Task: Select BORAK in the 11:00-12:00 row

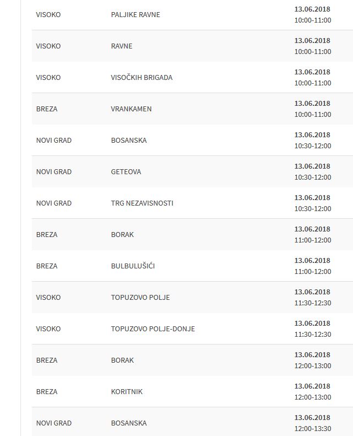Action: pos(122,235)
